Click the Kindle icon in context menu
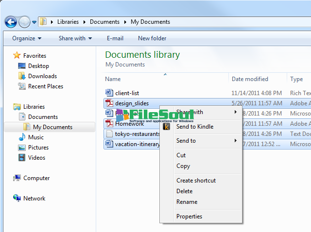The image size is (311, 232). click(x=167, y=127)
